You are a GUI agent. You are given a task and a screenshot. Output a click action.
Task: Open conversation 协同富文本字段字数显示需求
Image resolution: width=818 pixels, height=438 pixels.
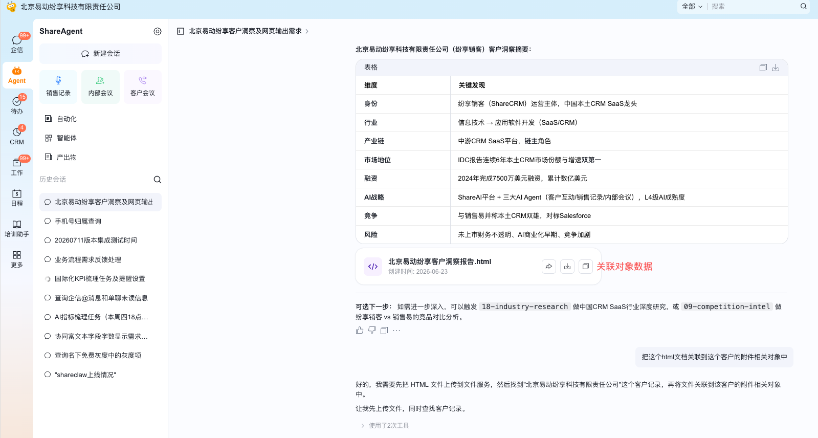point(100,336)
